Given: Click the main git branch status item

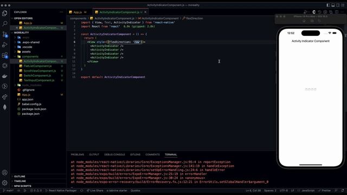Looking at the screenshot, I should click(x=8, y=191).
